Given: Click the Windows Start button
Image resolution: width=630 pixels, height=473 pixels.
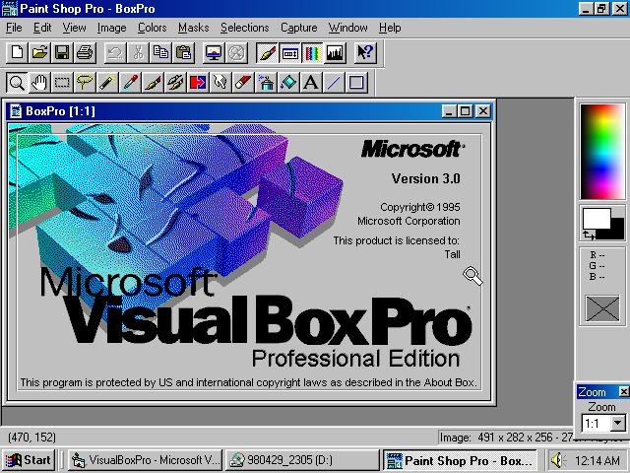Looking at the screenshot, I should pos(29,459).
